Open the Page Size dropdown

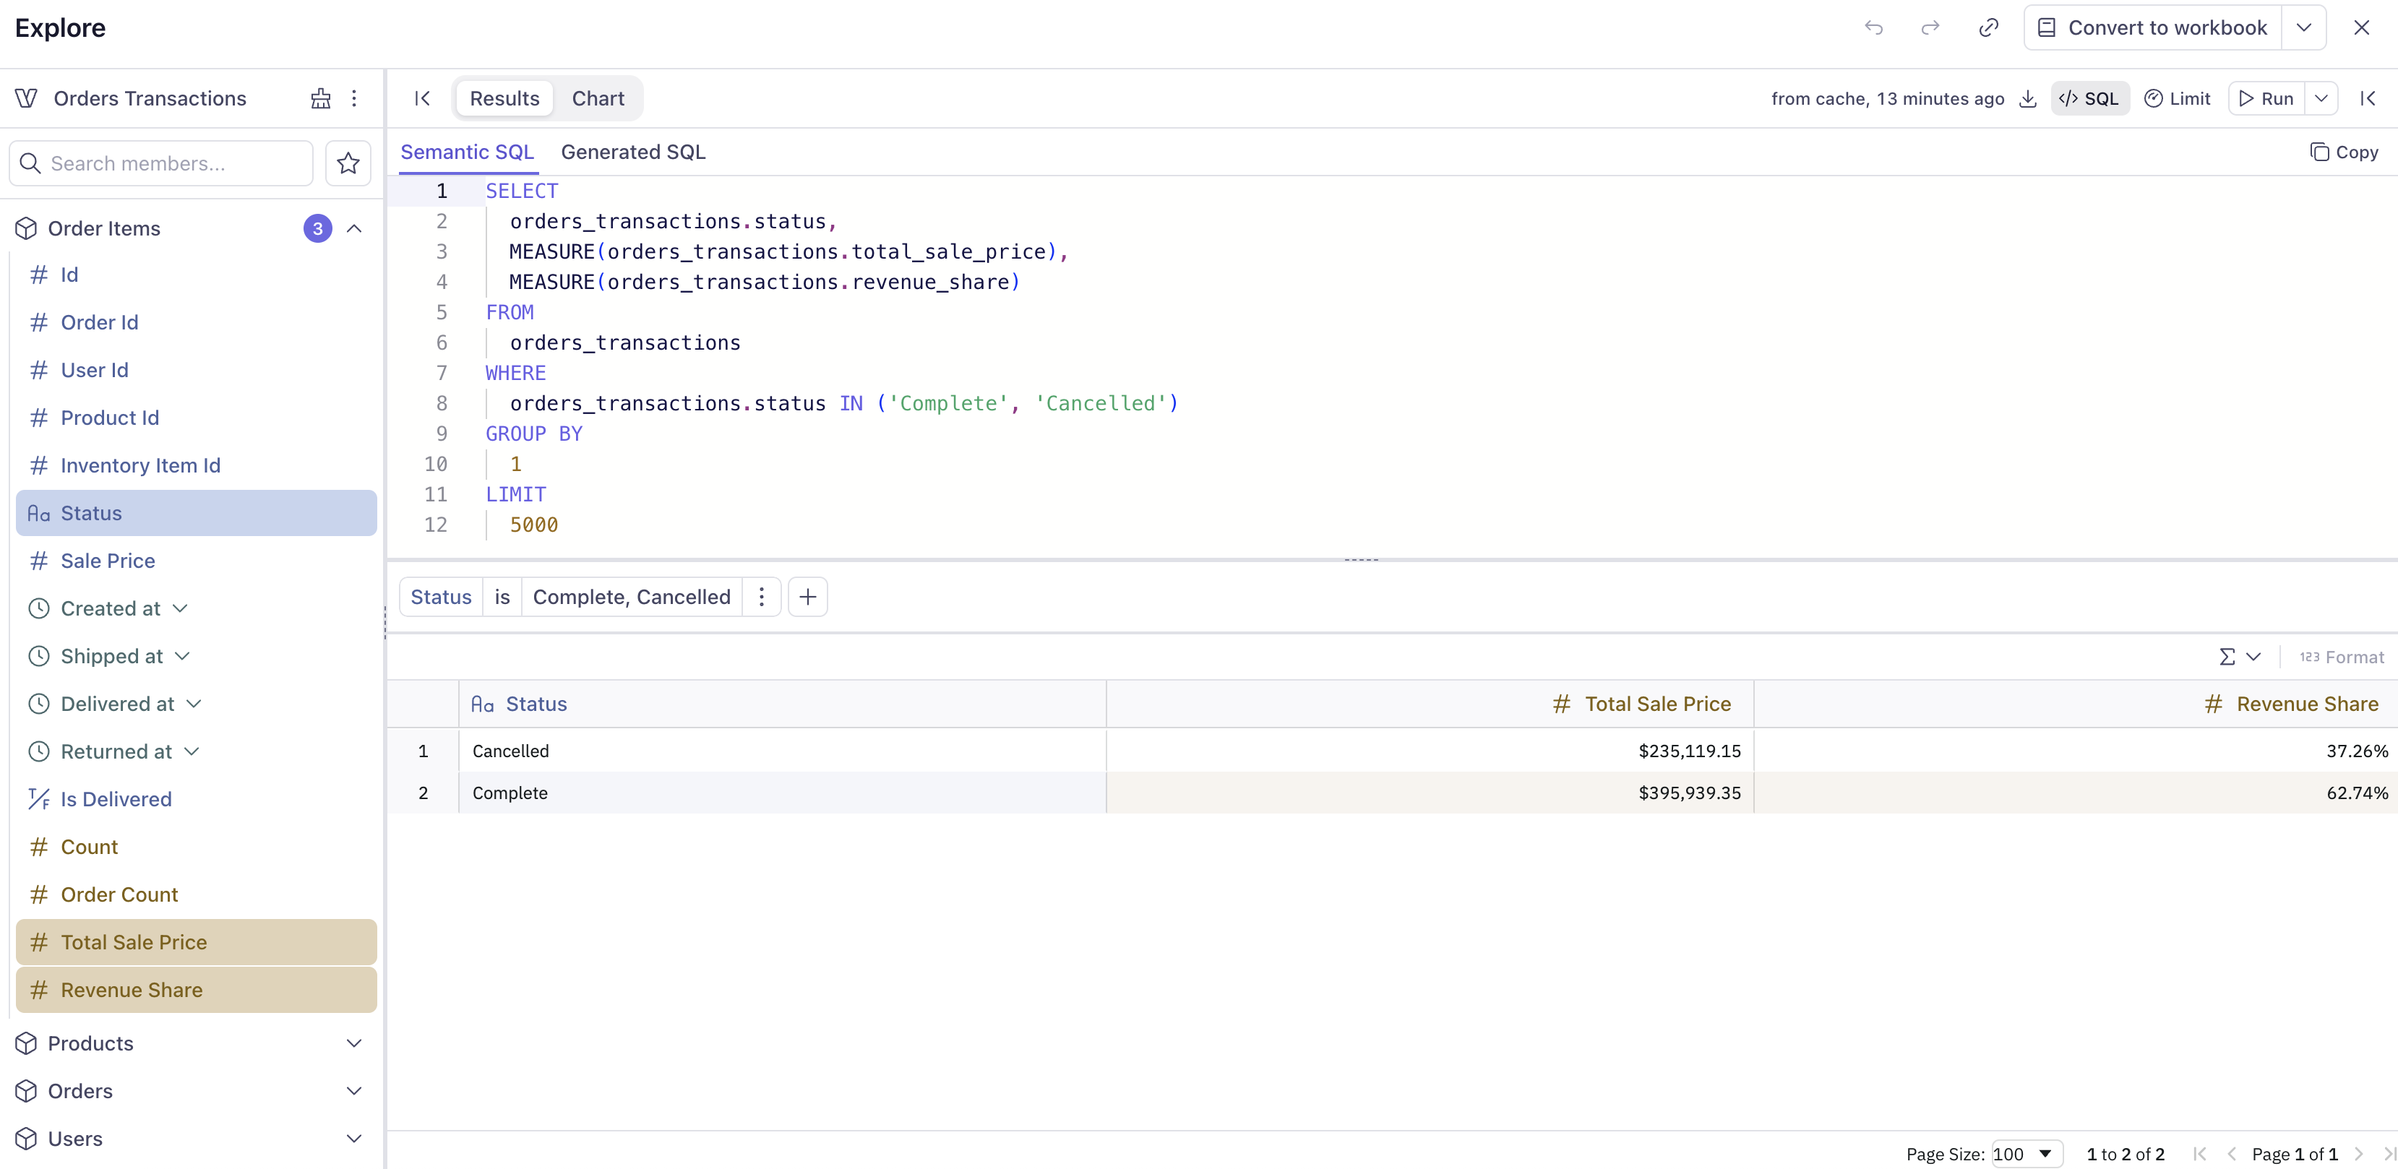click(2026, 1154)
